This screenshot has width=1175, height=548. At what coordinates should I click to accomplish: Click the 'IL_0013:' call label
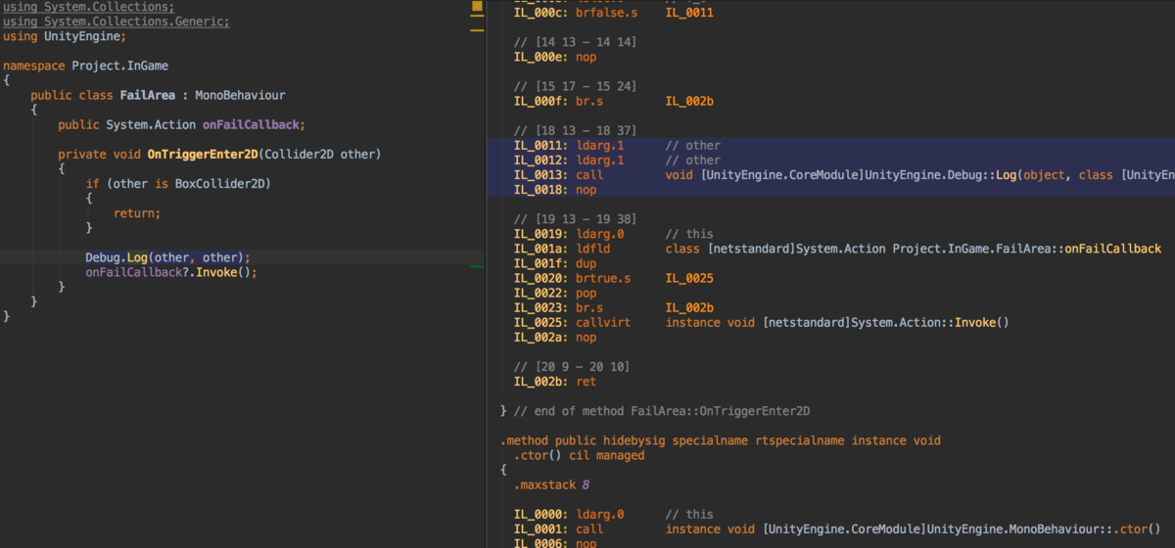coord(541,175)
